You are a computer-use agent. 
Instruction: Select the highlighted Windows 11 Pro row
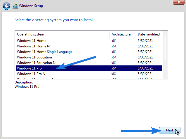tap(89, 68)
